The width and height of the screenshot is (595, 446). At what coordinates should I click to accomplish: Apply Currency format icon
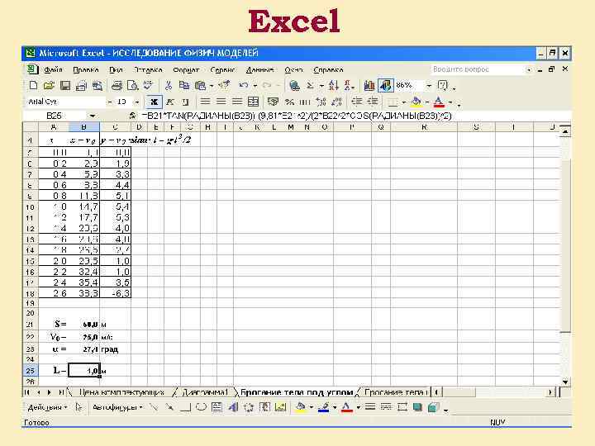click(x=273, y=102)
